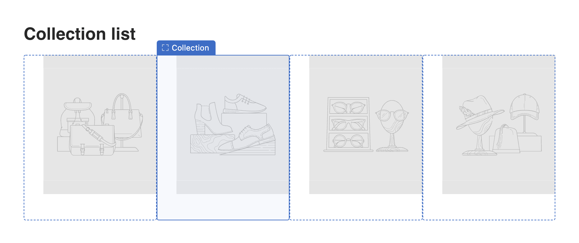Click the Collection list heading

click(80, 34)
